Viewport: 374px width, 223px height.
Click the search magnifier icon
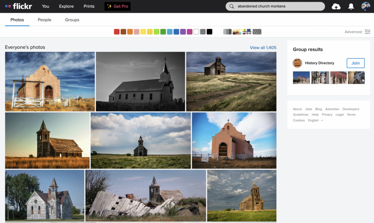pyautogui.click(x=232, y=6)
